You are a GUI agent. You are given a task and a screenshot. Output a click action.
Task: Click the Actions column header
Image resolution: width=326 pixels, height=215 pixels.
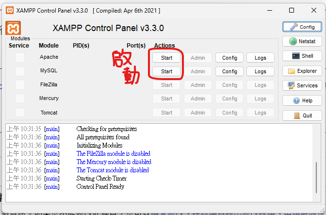(x=164, y=46)
